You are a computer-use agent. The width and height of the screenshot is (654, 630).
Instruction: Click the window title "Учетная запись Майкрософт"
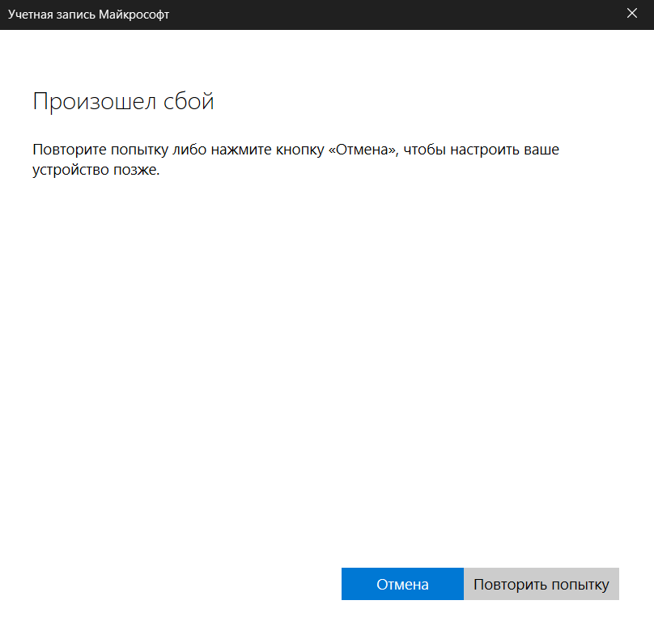(88, 15)
